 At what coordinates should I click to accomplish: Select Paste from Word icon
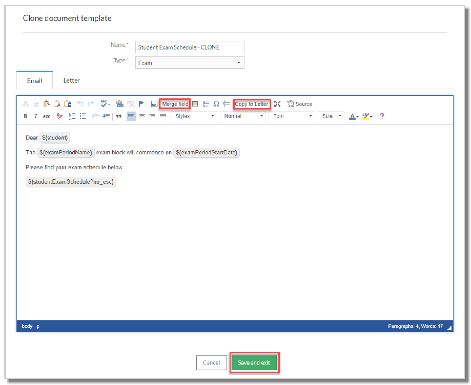click(68, 104)
